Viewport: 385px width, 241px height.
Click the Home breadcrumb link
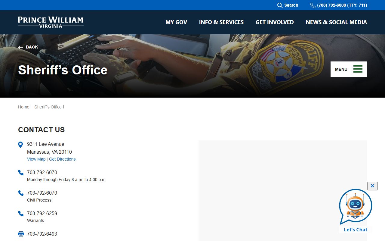point(23,107)
